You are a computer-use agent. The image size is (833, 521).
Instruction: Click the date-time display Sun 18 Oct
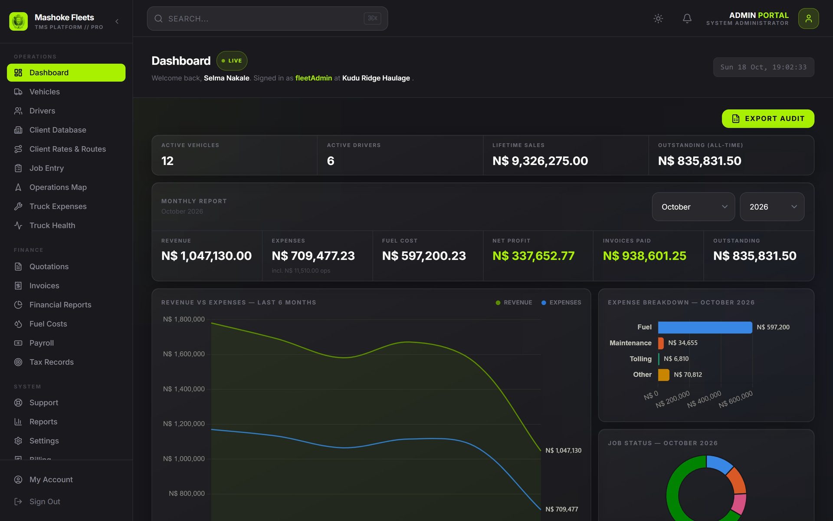pos(764,67)
